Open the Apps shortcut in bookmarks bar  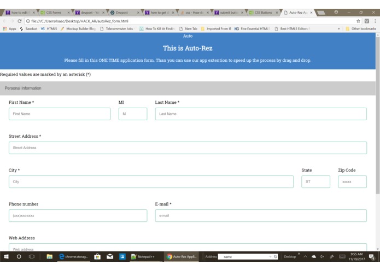coord(9,28)
